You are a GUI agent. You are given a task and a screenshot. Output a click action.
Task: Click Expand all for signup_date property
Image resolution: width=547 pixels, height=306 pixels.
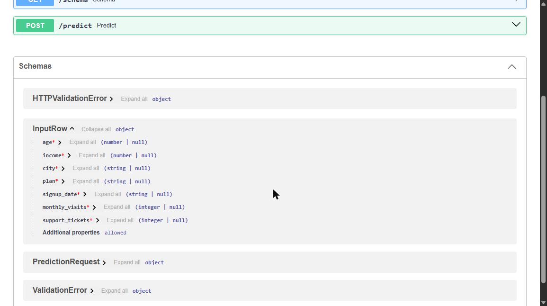coord(108,194)
